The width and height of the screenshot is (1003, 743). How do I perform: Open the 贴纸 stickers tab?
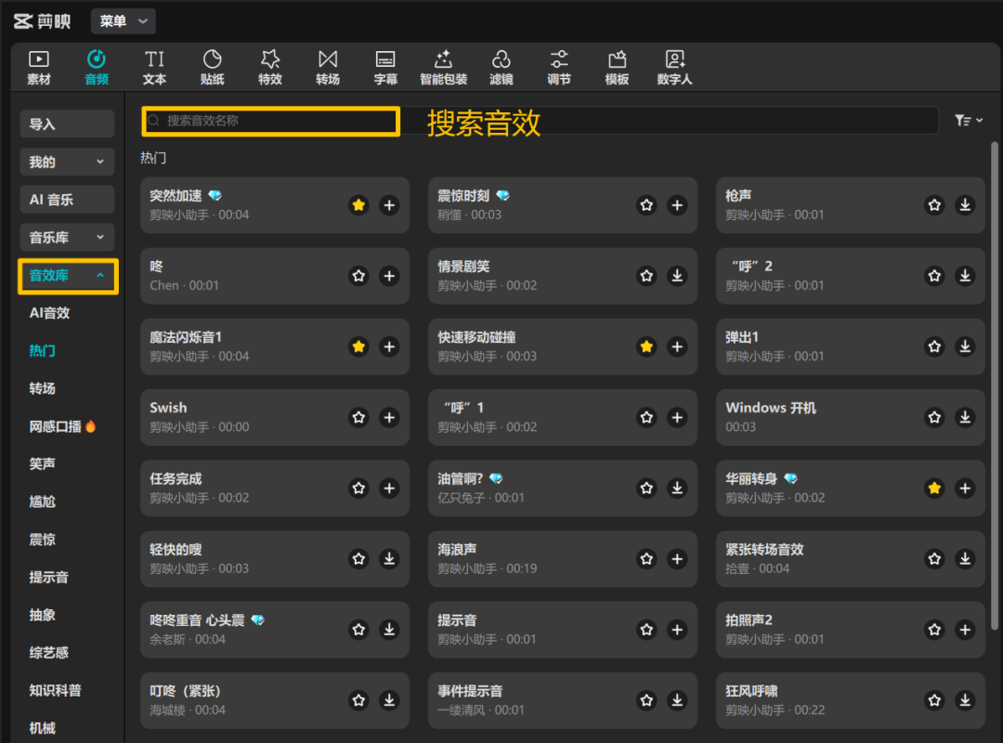[213, 67]
